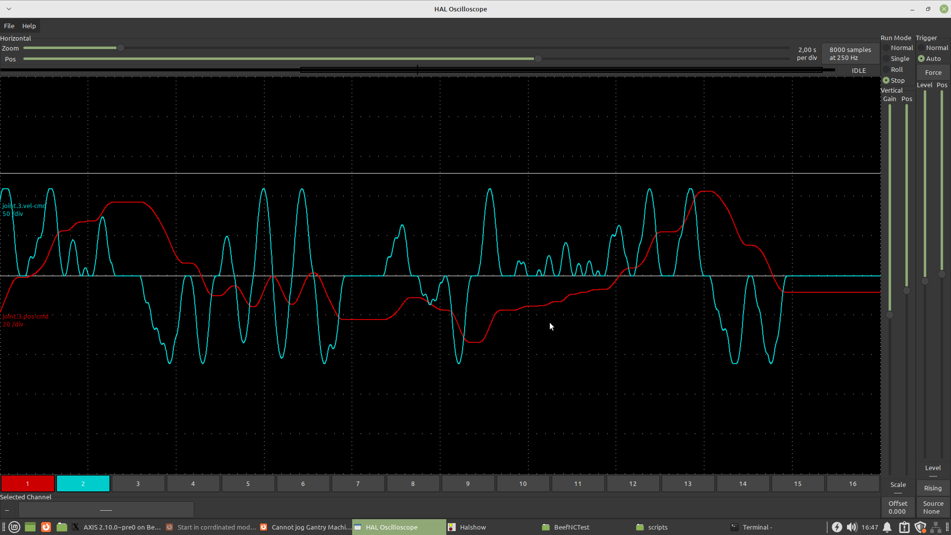Select channel 6 button
Image resolution: width=951 pixels, height=535 pixels.
pyautogui.click(x=303, y=483)
